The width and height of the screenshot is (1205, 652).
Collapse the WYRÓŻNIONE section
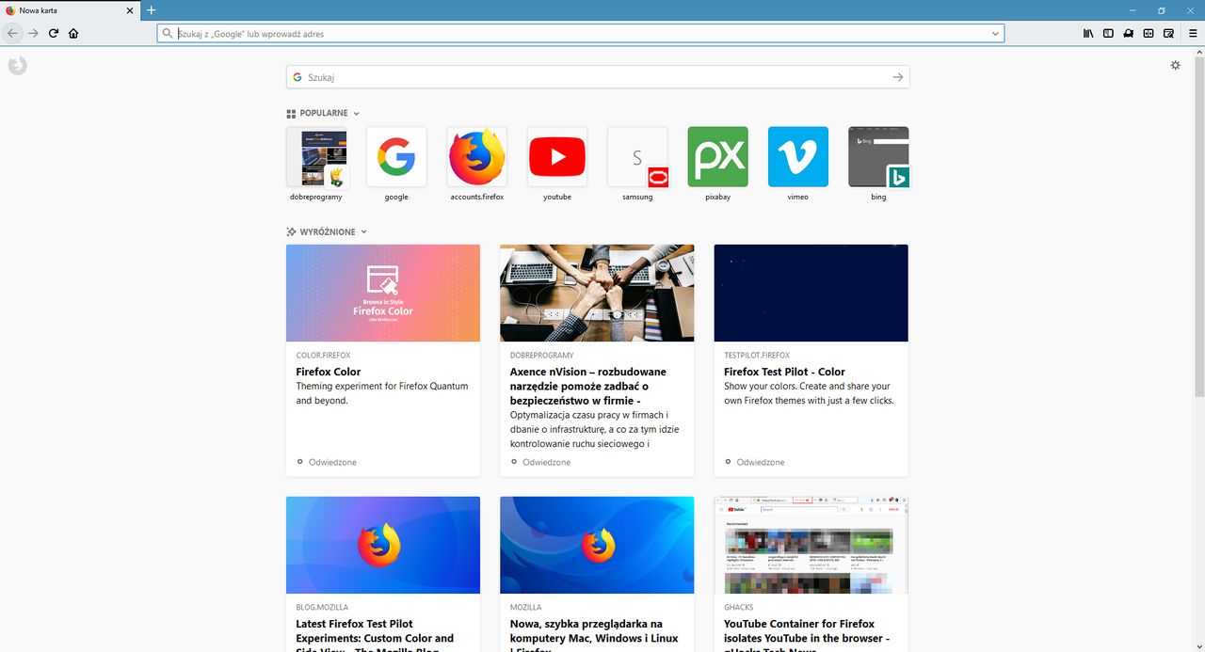pos(364,232)
